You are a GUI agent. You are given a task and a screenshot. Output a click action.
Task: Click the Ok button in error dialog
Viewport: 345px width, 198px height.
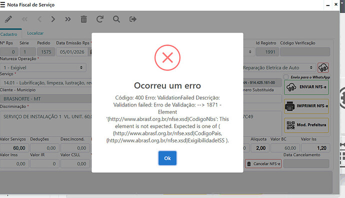tap(167, 158)
